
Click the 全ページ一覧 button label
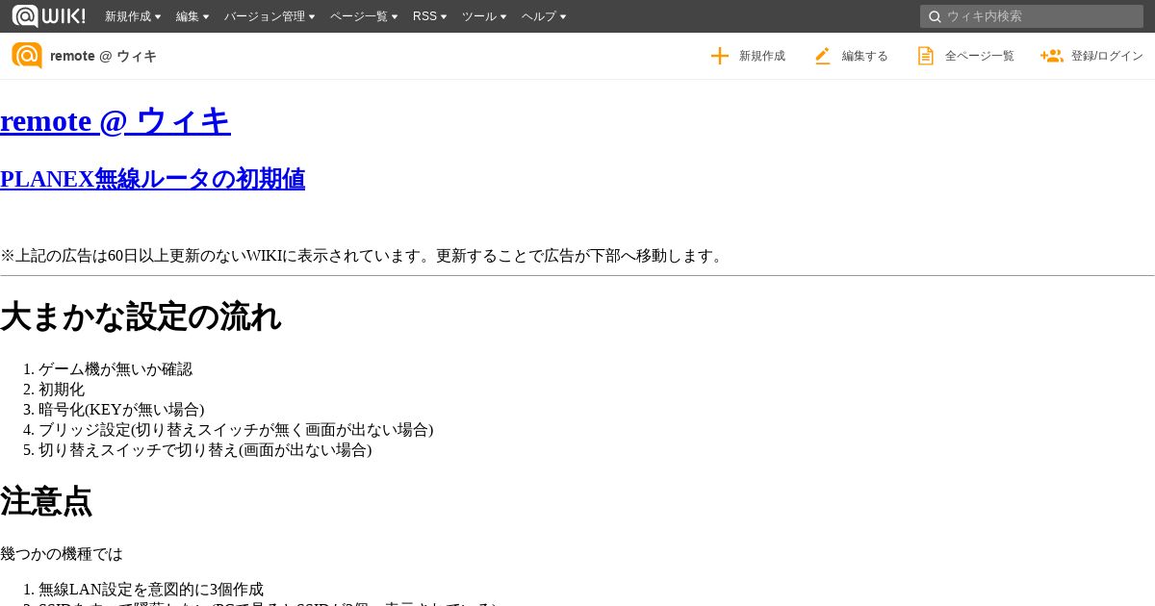[x=980, y=56]
